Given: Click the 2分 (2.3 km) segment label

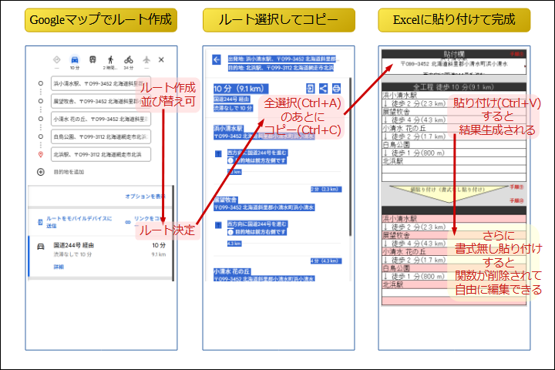Looking at the screenshot, I should click(x=326, y=190).
